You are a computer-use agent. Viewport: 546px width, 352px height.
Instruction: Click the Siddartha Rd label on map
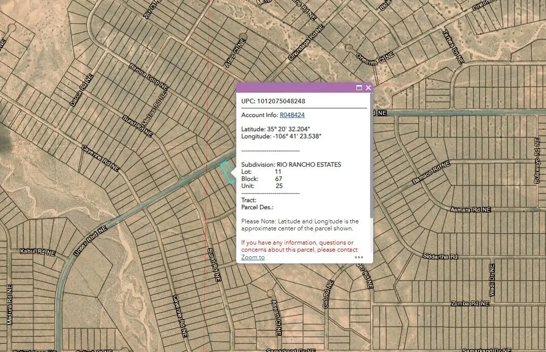click(440, 257)
